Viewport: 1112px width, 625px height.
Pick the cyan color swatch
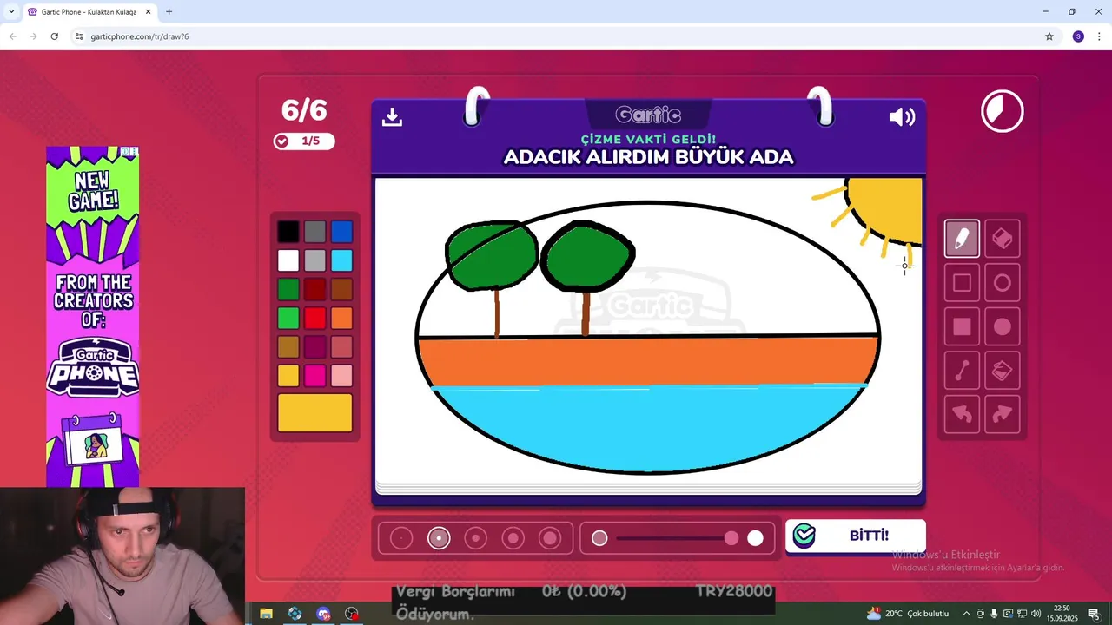[341, 260]
